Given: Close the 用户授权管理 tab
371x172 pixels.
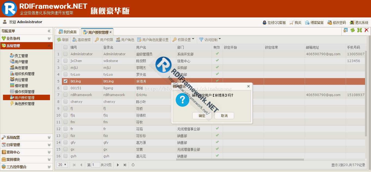Looking at the screenshot, I should point(111,32).
